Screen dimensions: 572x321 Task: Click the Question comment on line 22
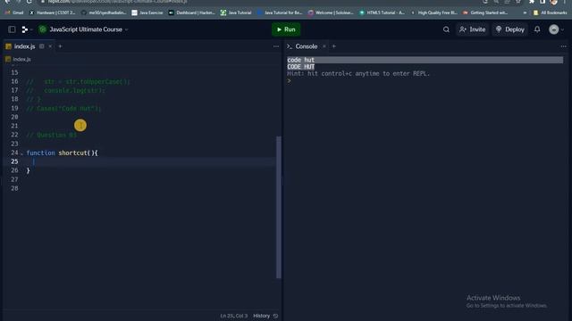click(x=52, y=135)
